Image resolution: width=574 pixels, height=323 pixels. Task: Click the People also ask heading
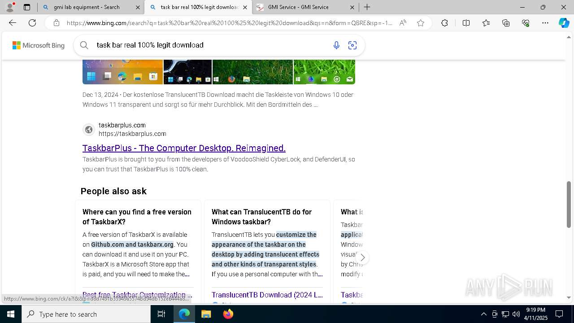tap(113, 191)
